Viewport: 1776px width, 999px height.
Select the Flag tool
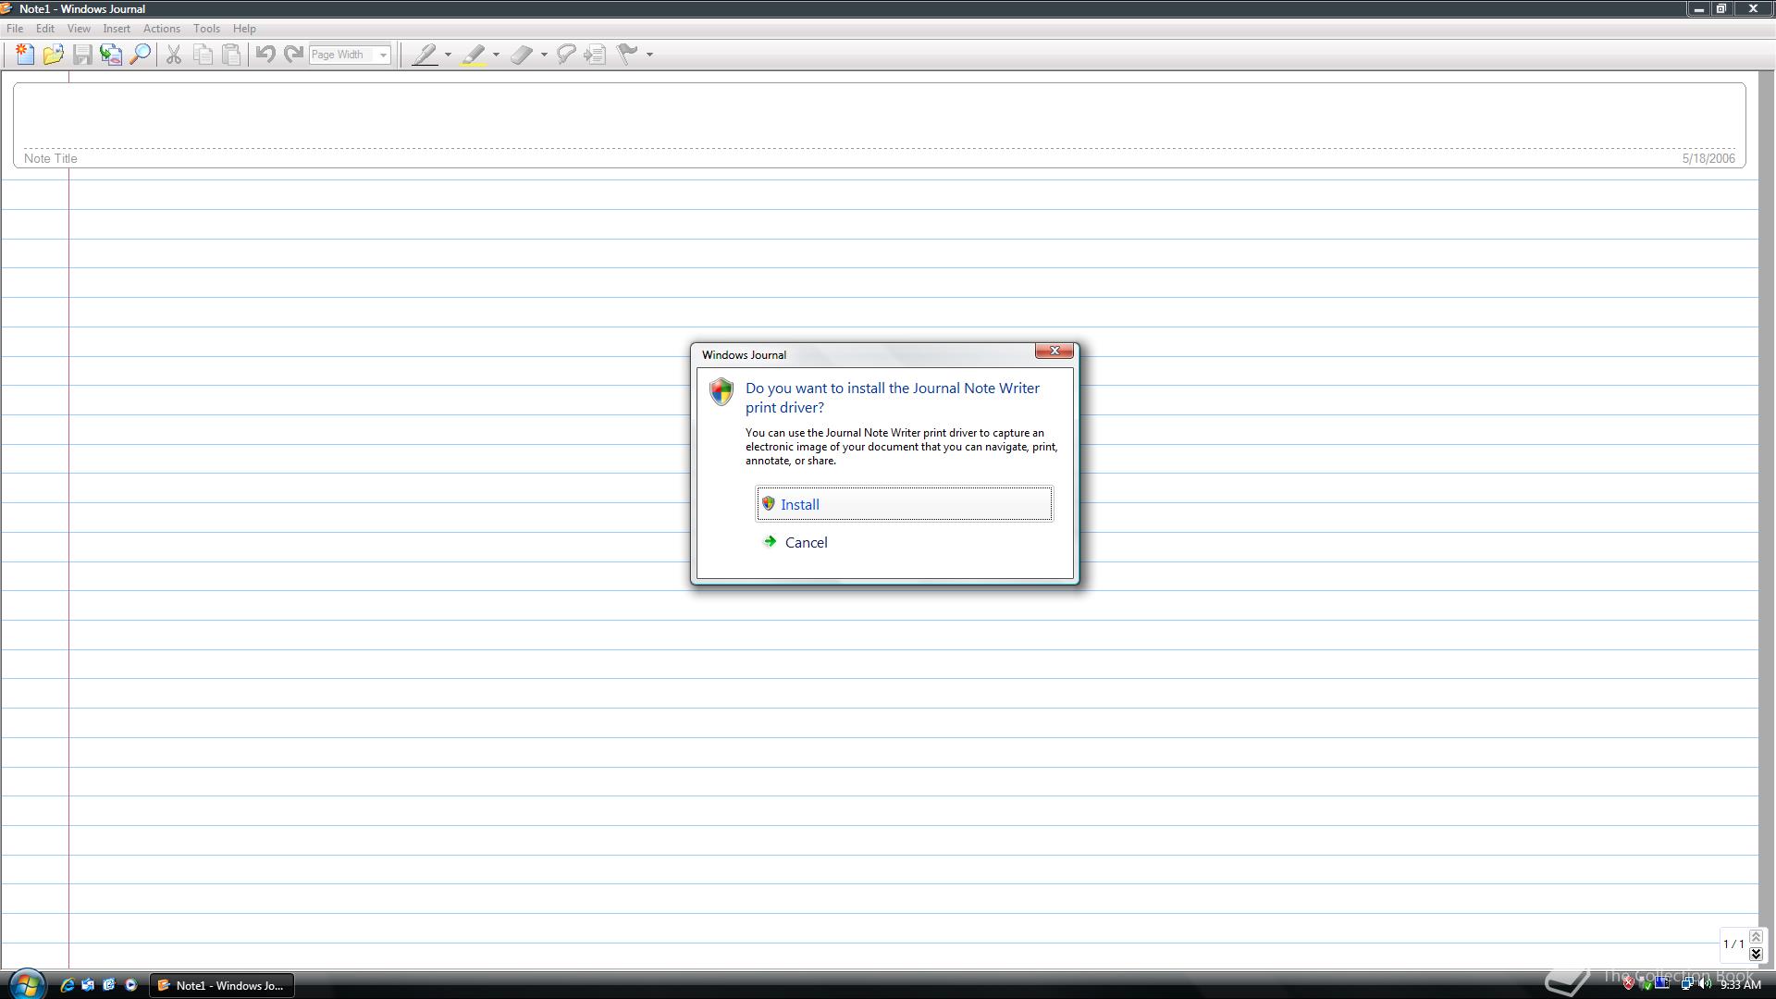[627, 55]
